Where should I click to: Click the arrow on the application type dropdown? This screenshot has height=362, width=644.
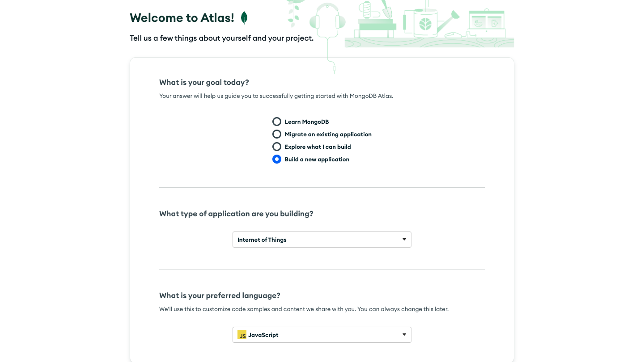point(404,240)
